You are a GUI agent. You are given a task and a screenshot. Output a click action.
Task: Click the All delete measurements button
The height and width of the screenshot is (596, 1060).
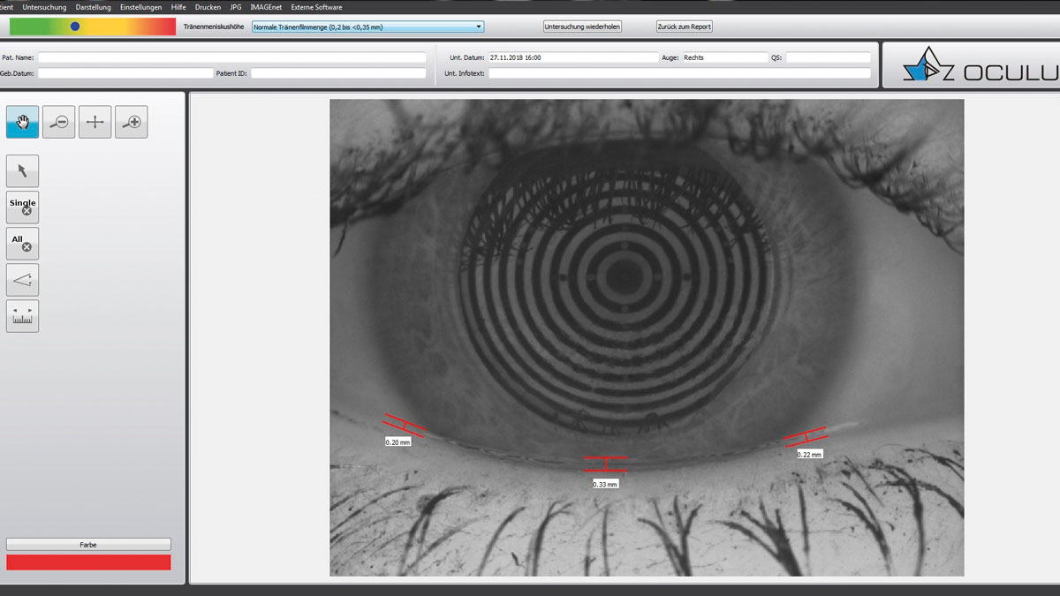click(x=23, y=243)
